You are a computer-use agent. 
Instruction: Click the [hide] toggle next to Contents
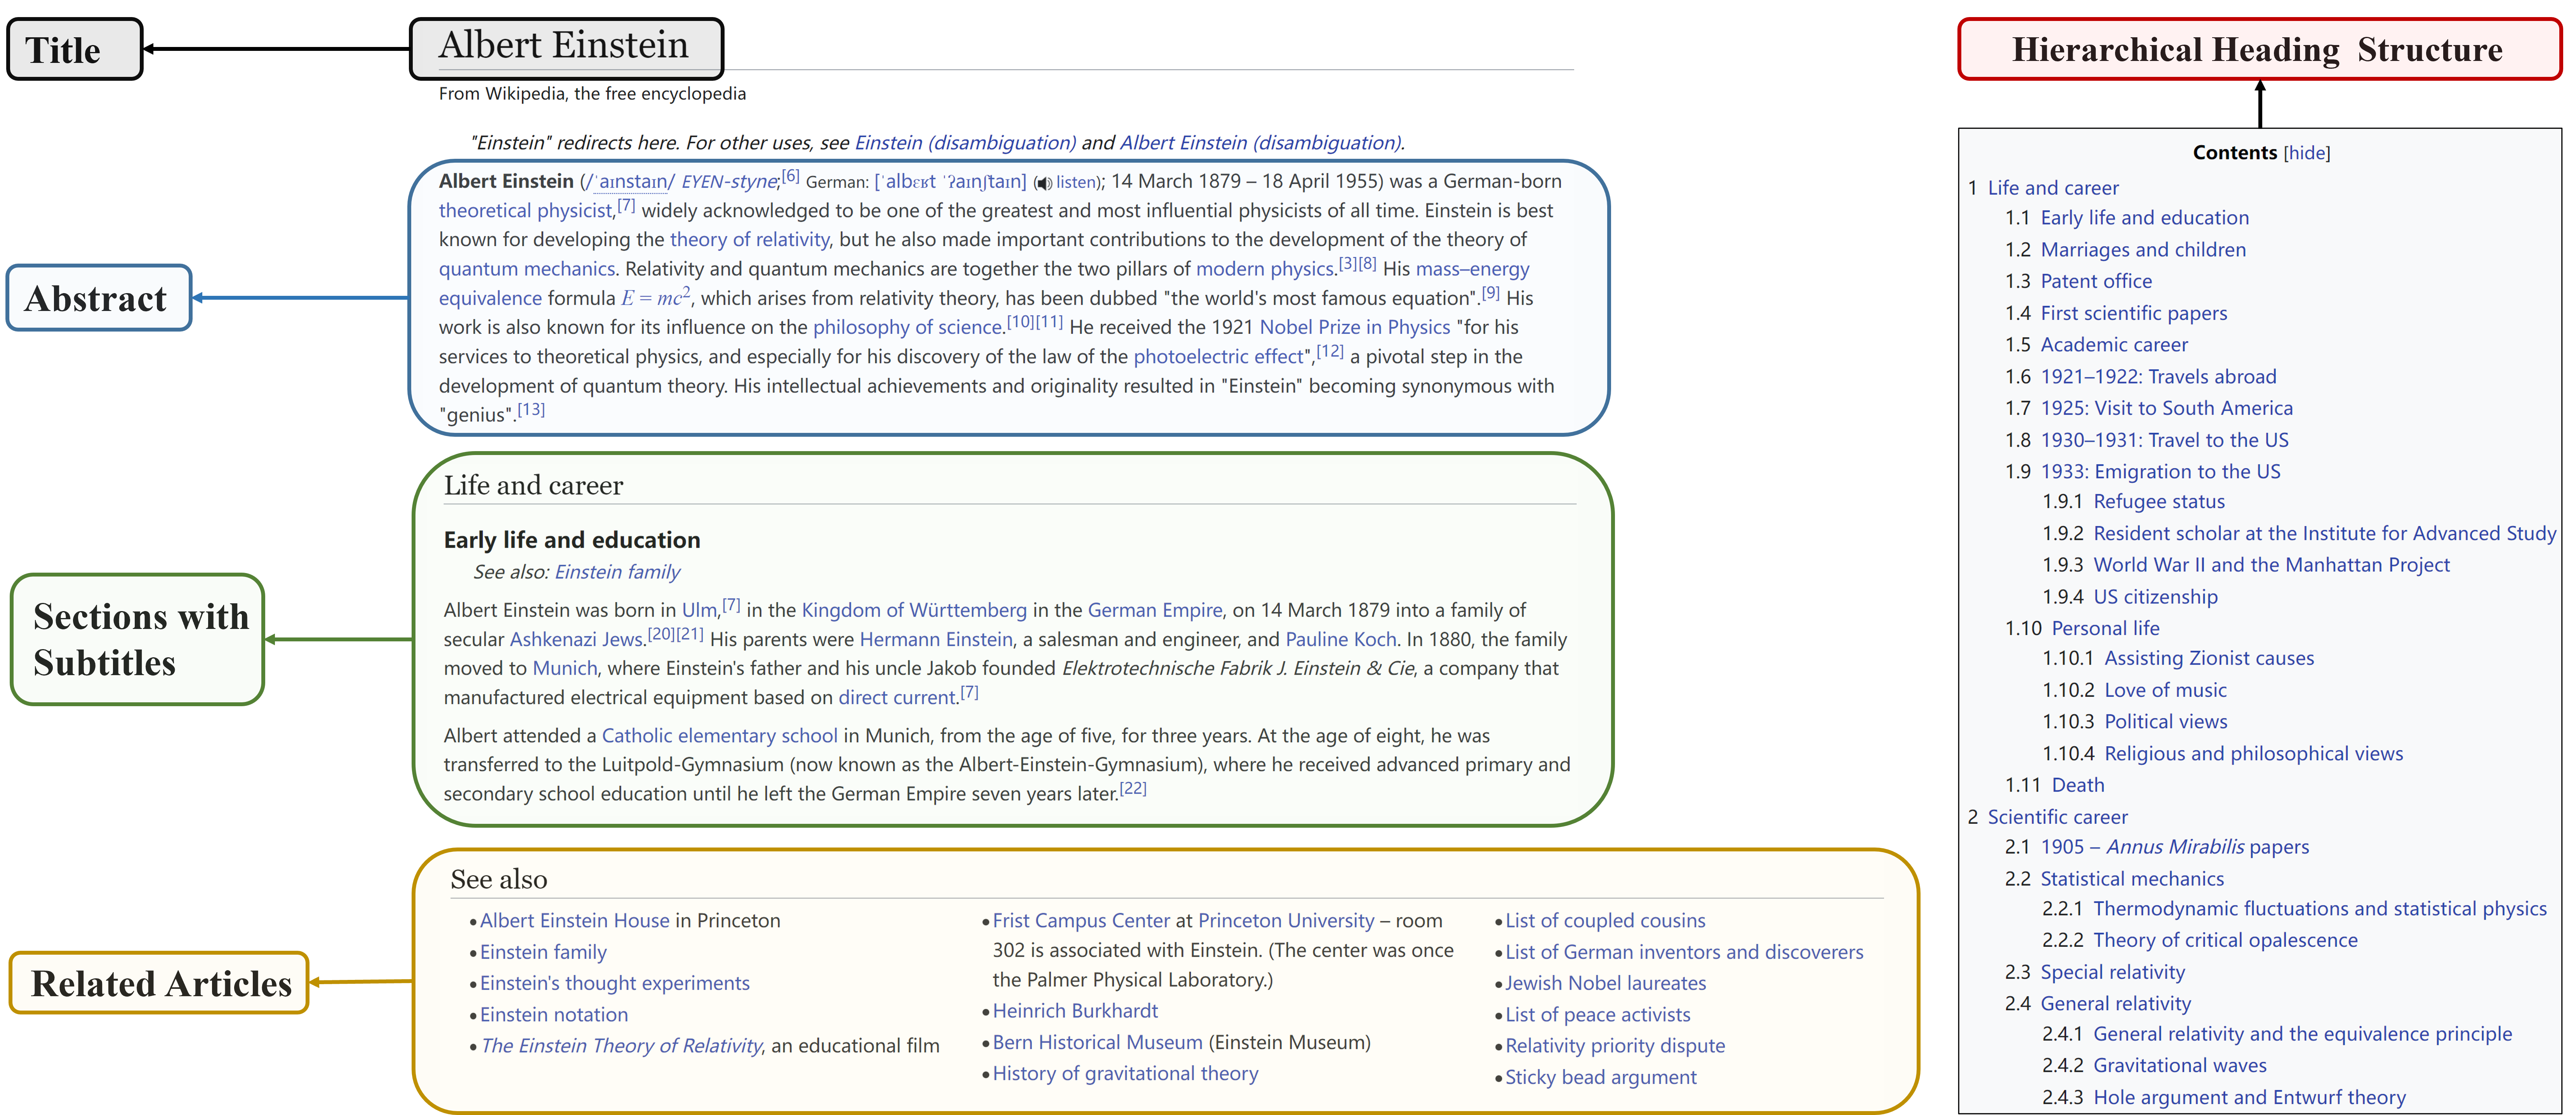(x=2306, y=153)
